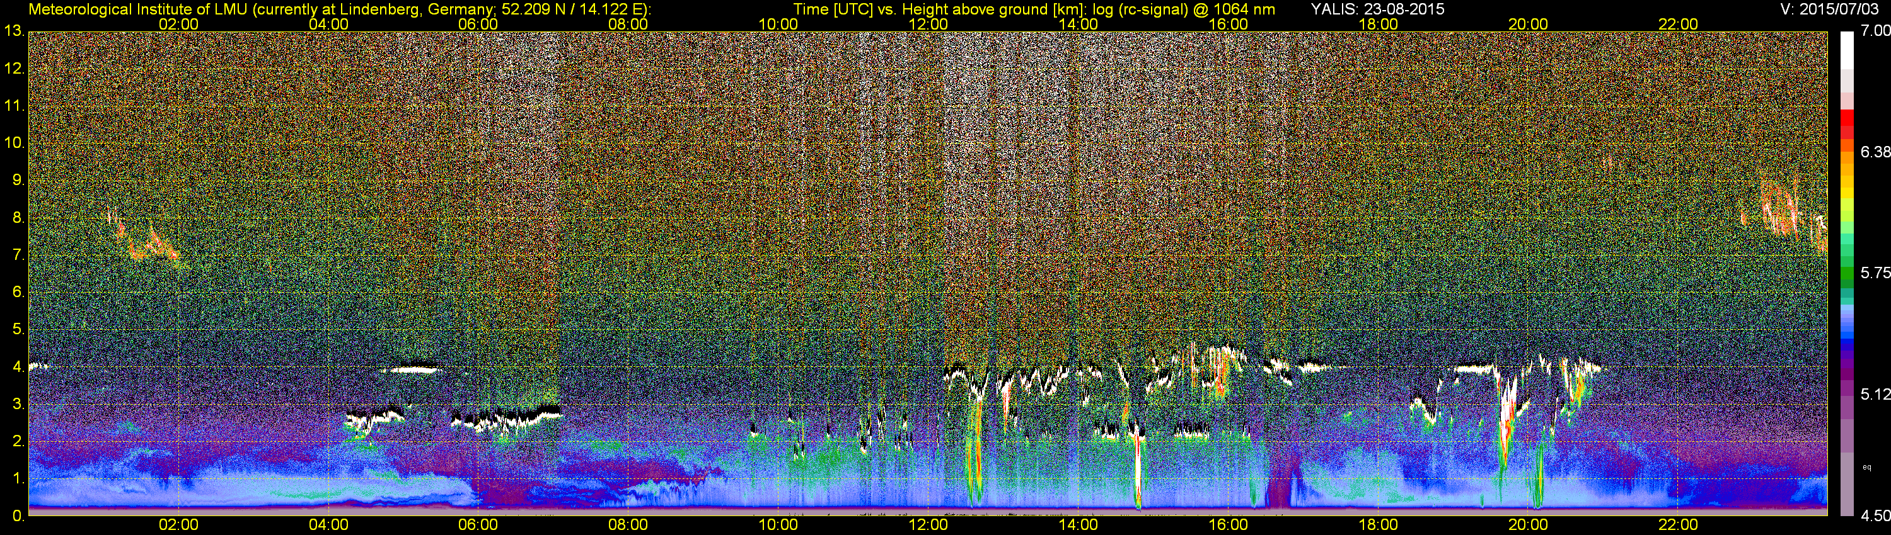Screen dimensions: 1891x535
Task: Click the 12. height axis label
Action: point(14,69)
